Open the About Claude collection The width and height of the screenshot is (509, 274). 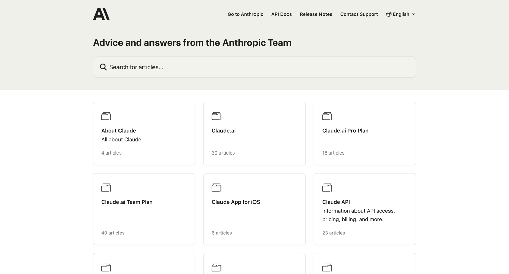tap(144, 134)
